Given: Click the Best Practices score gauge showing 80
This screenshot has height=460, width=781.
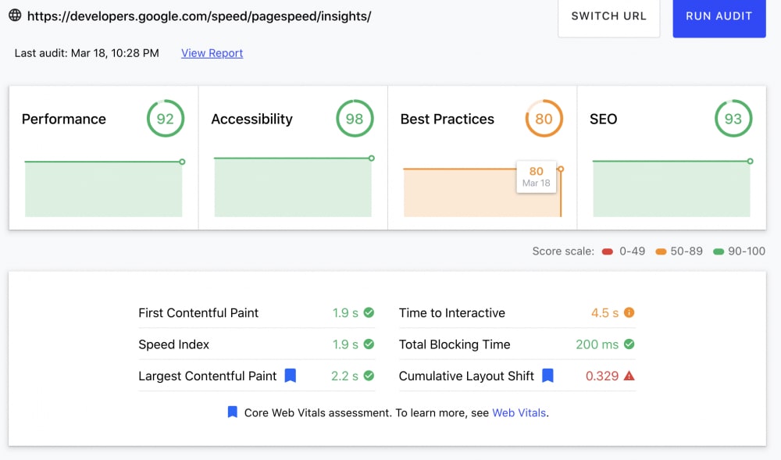Looking at the screenshot, I should [x=544, y=119].
